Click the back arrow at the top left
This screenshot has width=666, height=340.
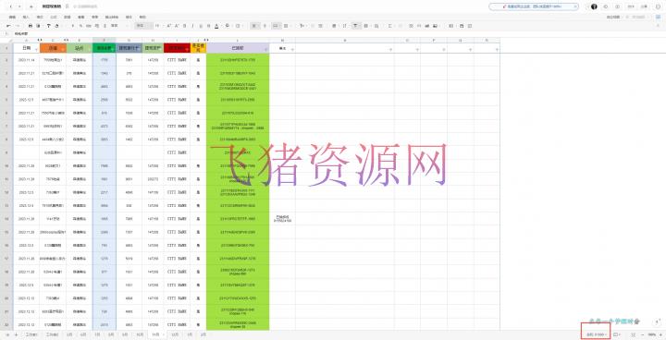click(11, 6)
